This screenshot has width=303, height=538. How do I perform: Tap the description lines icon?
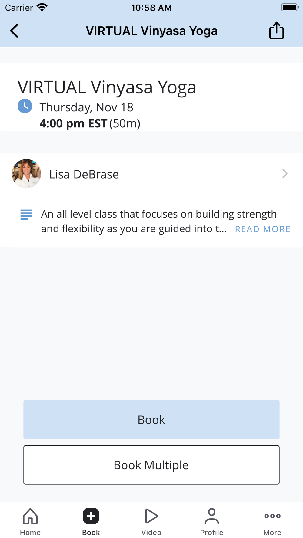tap(26, 215)
